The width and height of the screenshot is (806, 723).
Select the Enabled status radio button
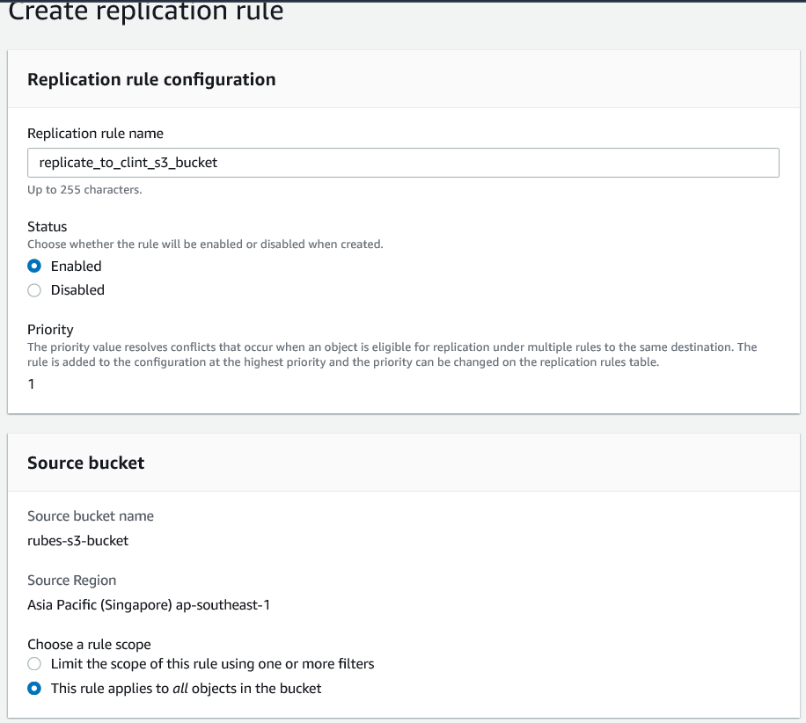tap(35, 267)
